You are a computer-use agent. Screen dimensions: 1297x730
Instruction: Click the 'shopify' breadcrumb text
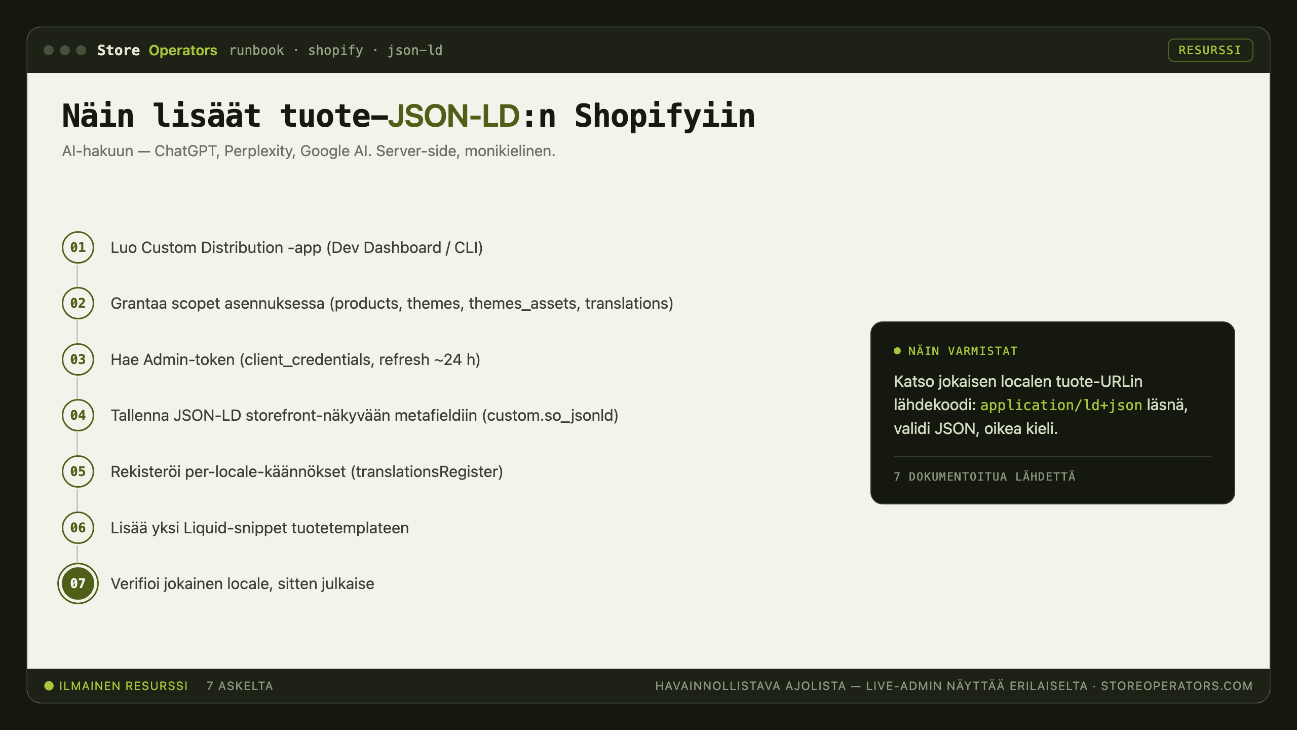click(x=335, y=50)
